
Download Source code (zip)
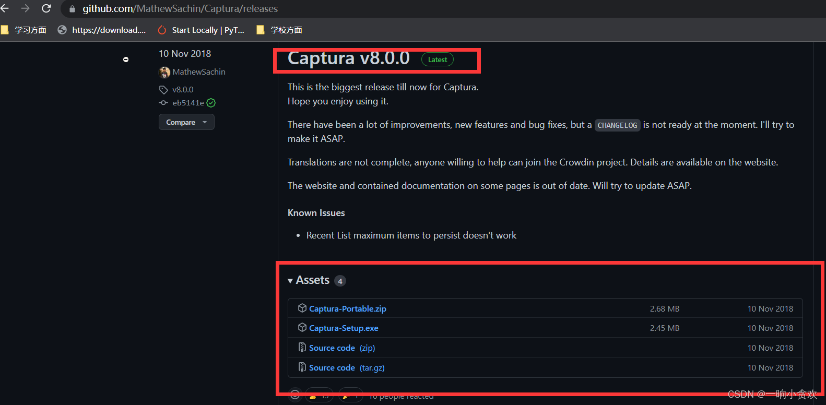click(x=342, y=348)
